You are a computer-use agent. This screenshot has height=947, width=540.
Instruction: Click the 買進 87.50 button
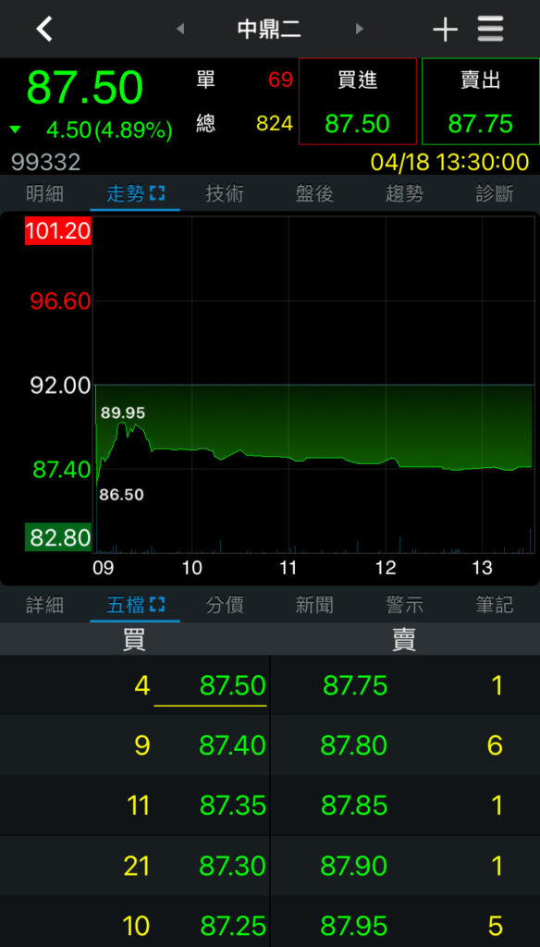358,102
